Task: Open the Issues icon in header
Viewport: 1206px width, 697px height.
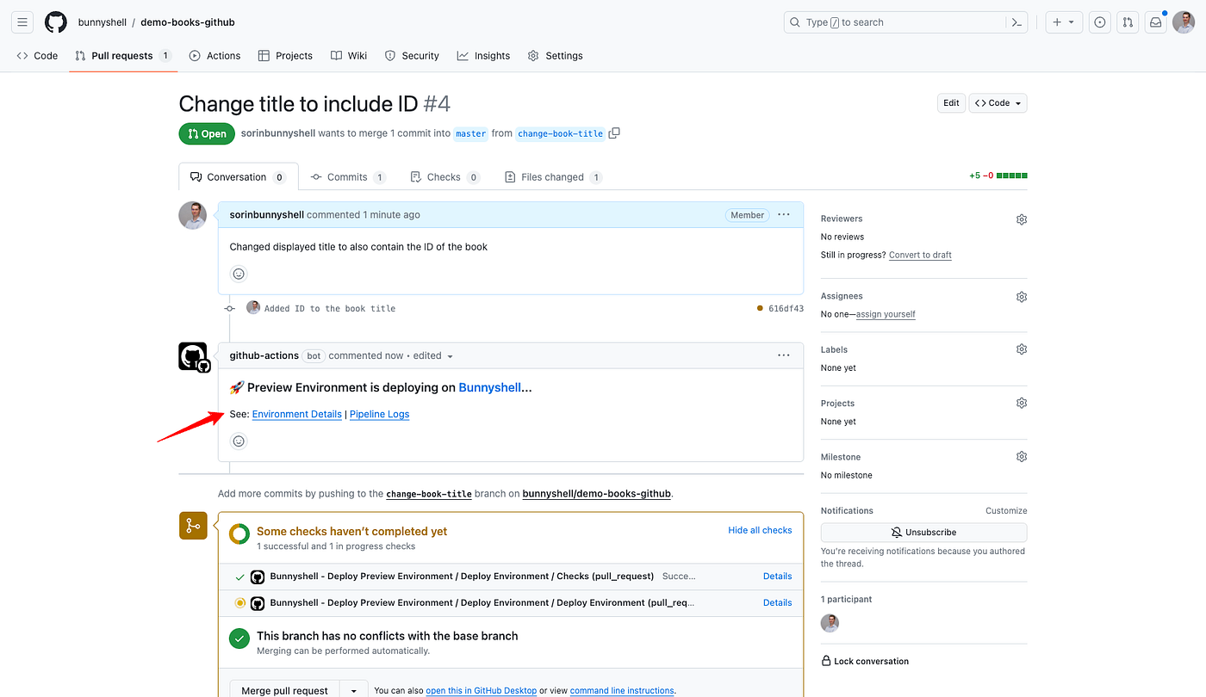Action: pos(1099,22)
